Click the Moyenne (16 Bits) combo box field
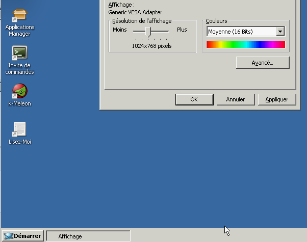The image size is (307, 242). (x=246, y=32)
